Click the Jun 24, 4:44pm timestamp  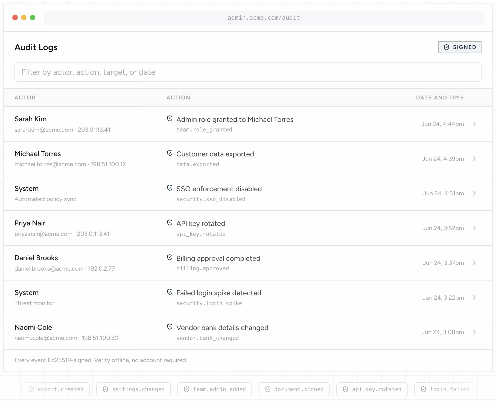[x=442, y=124]
